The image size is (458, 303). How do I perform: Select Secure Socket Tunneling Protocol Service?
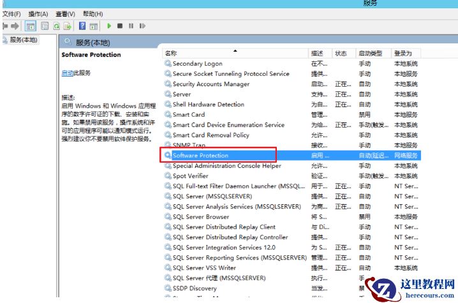(x=292, y=73)
